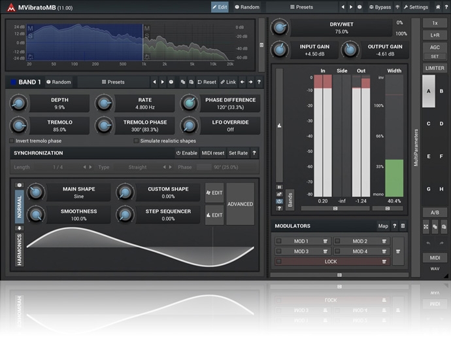The height and width of the screenshot is (339, 451).
Task: Click the pause icon beside the meters
Action: coord(280,187)
